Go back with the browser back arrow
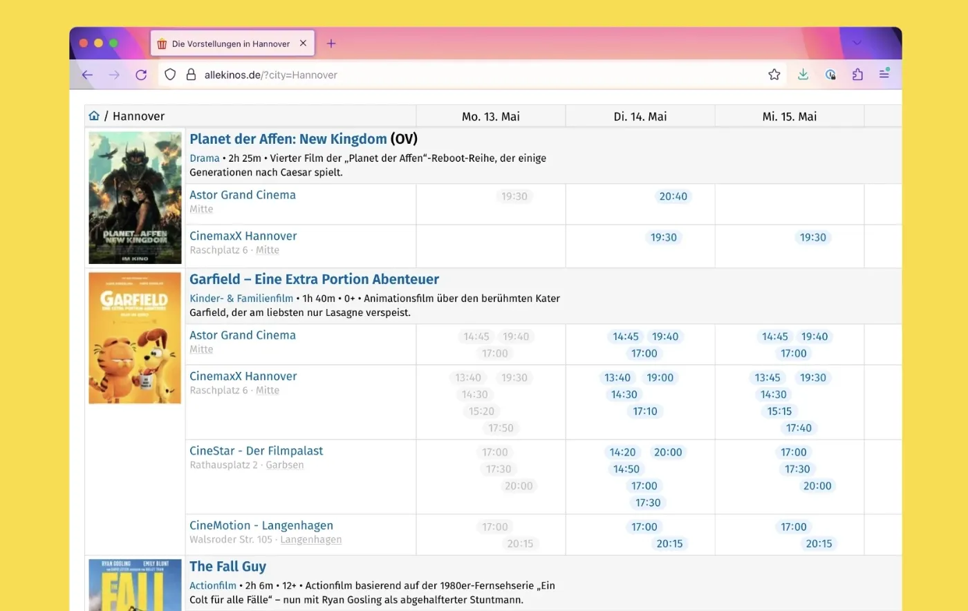 (x=87, y=75)
